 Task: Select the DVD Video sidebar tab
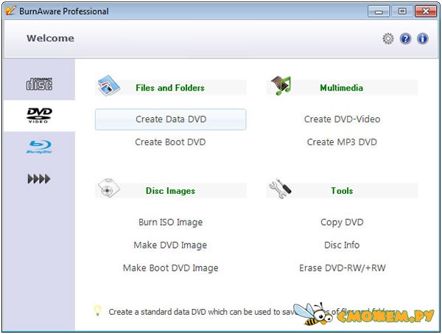[39, 115]
